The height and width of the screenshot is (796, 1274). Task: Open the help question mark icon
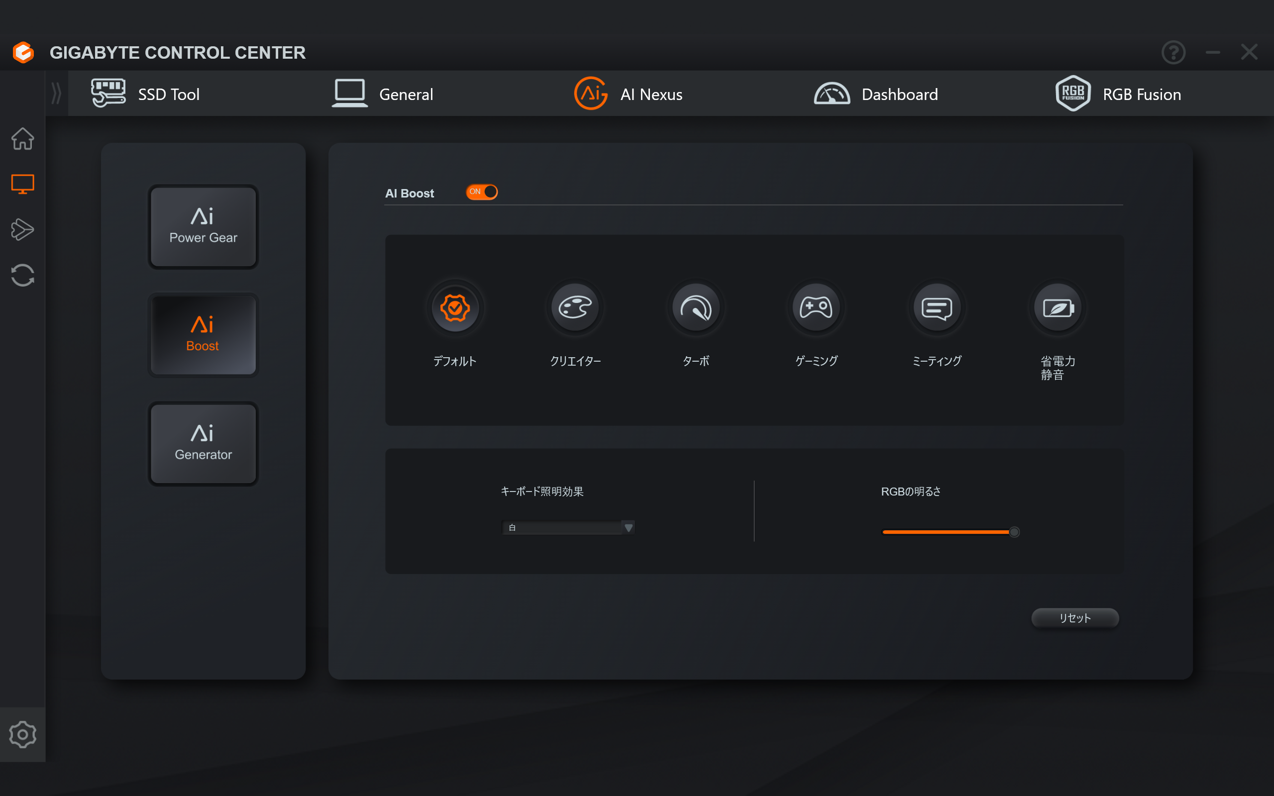click(1173, 52)
